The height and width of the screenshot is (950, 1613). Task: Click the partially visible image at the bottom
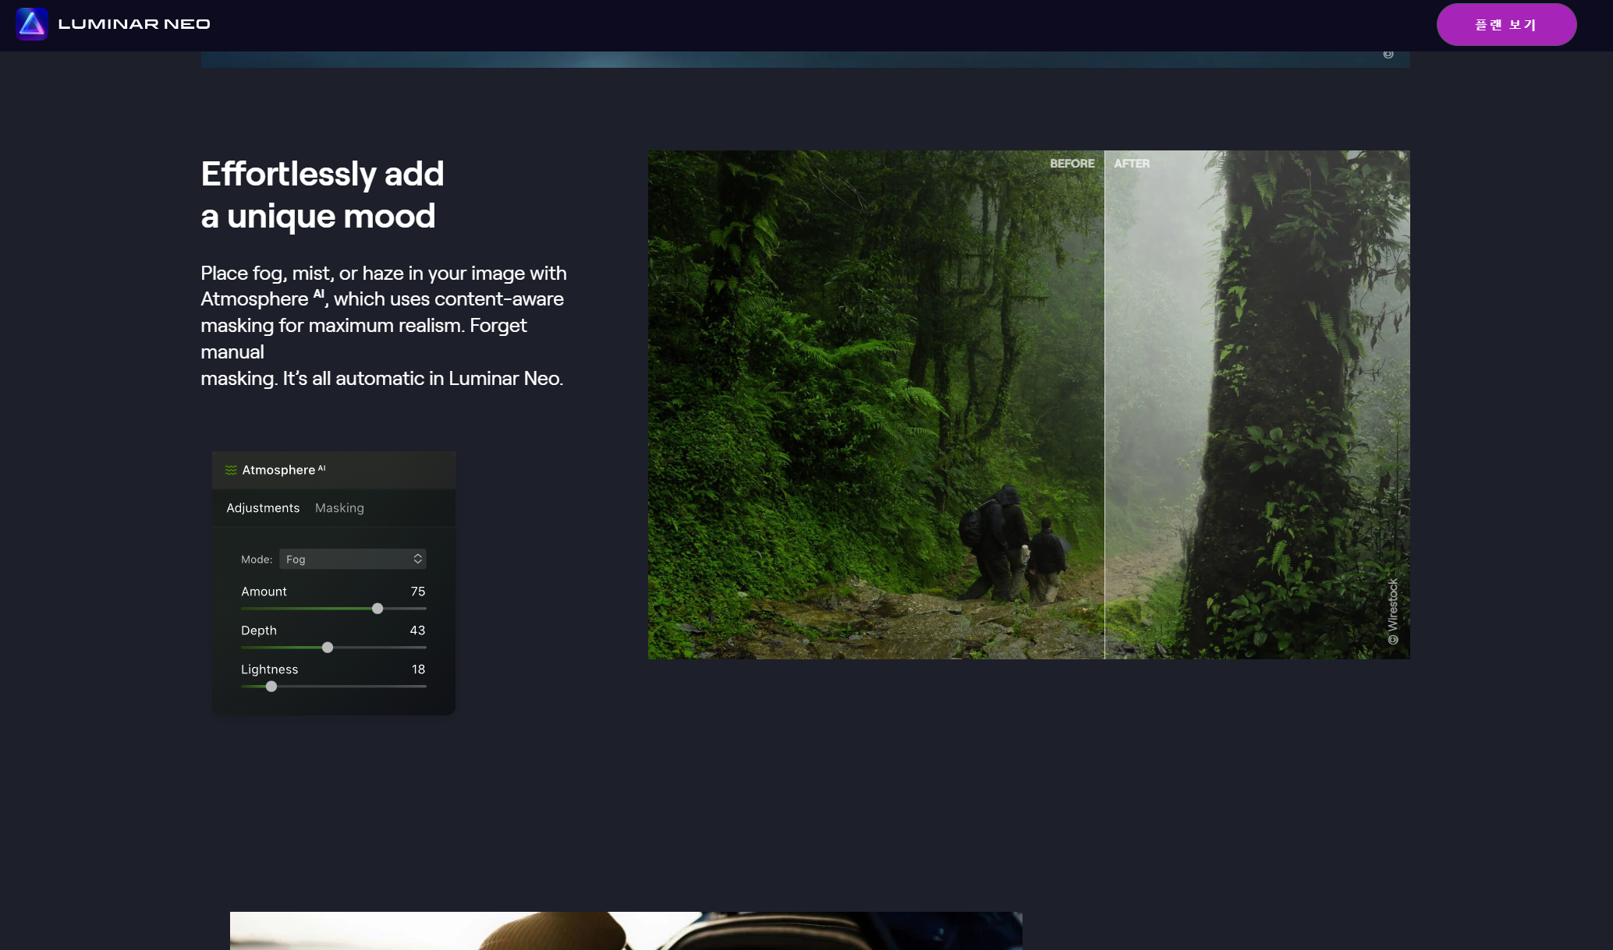coord(626,931)
